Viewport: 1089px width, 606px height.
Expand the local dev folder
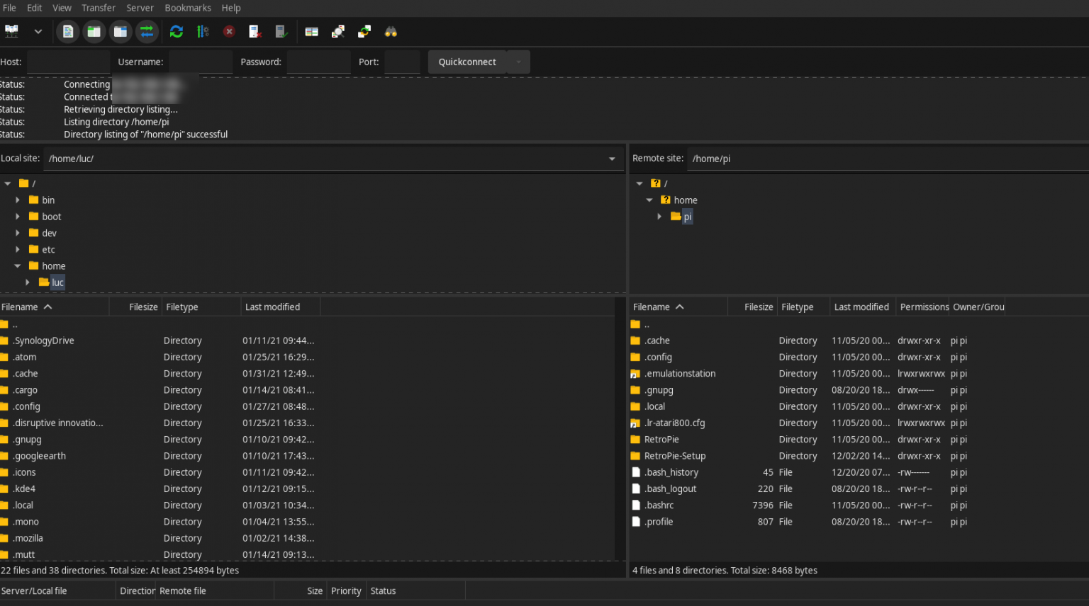click(x=18, y=233)
